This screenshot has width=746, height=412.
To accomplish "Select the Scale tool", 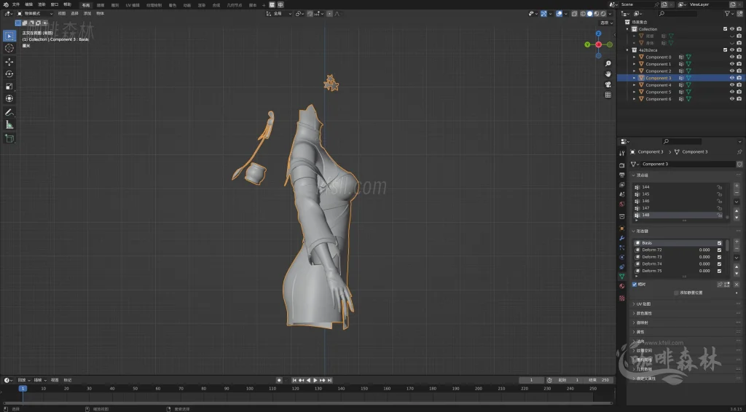I will click(x=9, y=87).
